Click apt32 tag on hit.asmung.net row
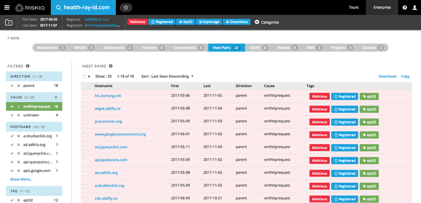The image size is (421, 203). (369, 97)
